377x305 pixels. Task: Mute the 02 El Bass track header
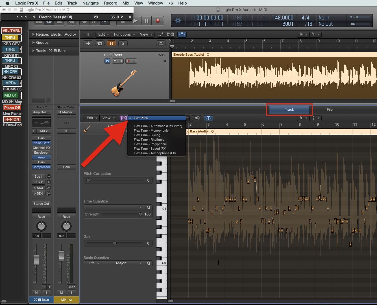coord(115,61)
